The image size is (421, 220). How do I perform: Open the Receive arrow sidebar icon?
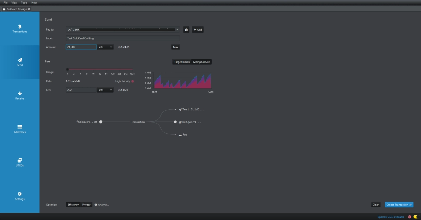point(20,93)
